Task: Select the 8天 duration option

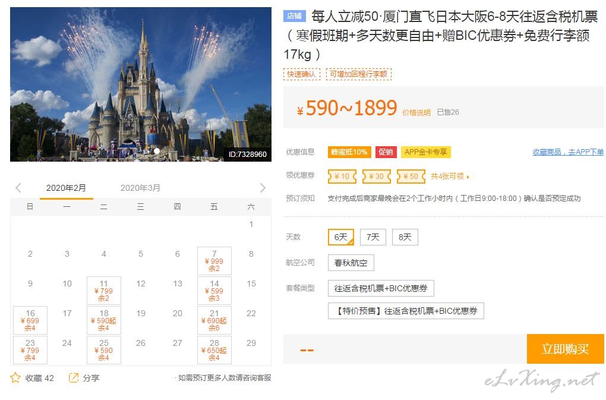Action: [405, 237]
